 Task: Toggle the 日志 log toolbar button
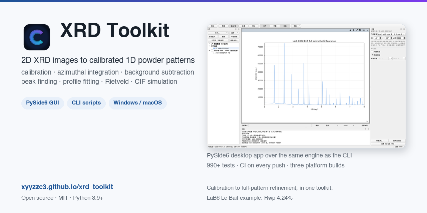click(x=285, y=26)
